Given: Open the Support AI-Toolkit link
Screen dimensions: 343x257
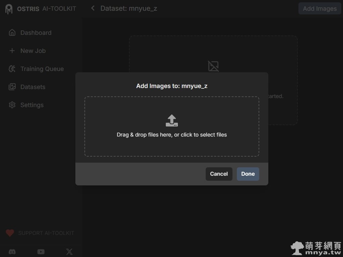Looking at the screenshot, I should tap(46, 233).
